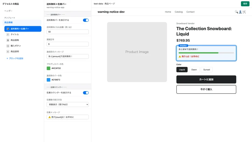Click the 残り3点！お早めに stock text
This screenshot has height=142, width=252.
[x=191, y=56]
